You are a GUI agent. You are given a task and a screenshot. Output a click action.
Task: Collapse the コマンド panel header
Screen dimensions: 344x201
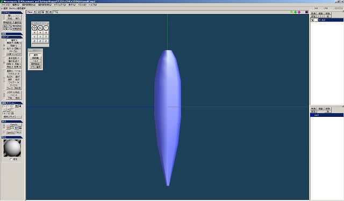(x=12, y=37)
